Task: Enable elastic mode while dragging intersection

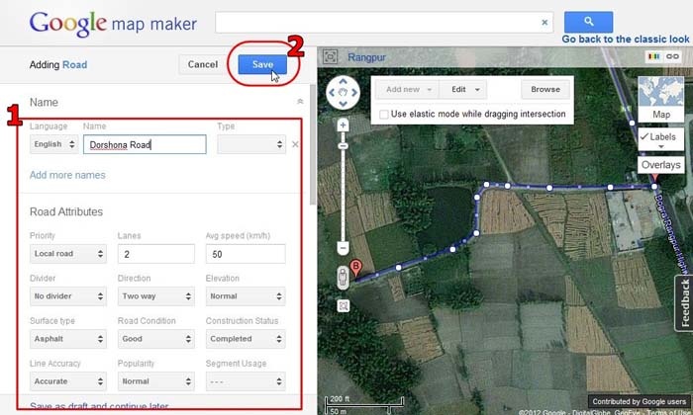Action: (384, 115)
